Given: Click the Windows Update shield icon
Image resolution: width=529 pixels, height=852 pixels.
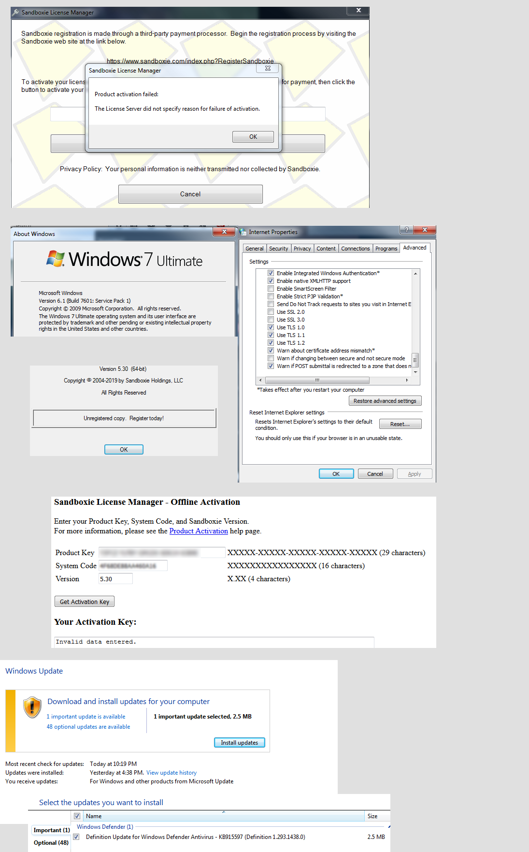Looking at the screenshot, I should (x=32, y=707).
